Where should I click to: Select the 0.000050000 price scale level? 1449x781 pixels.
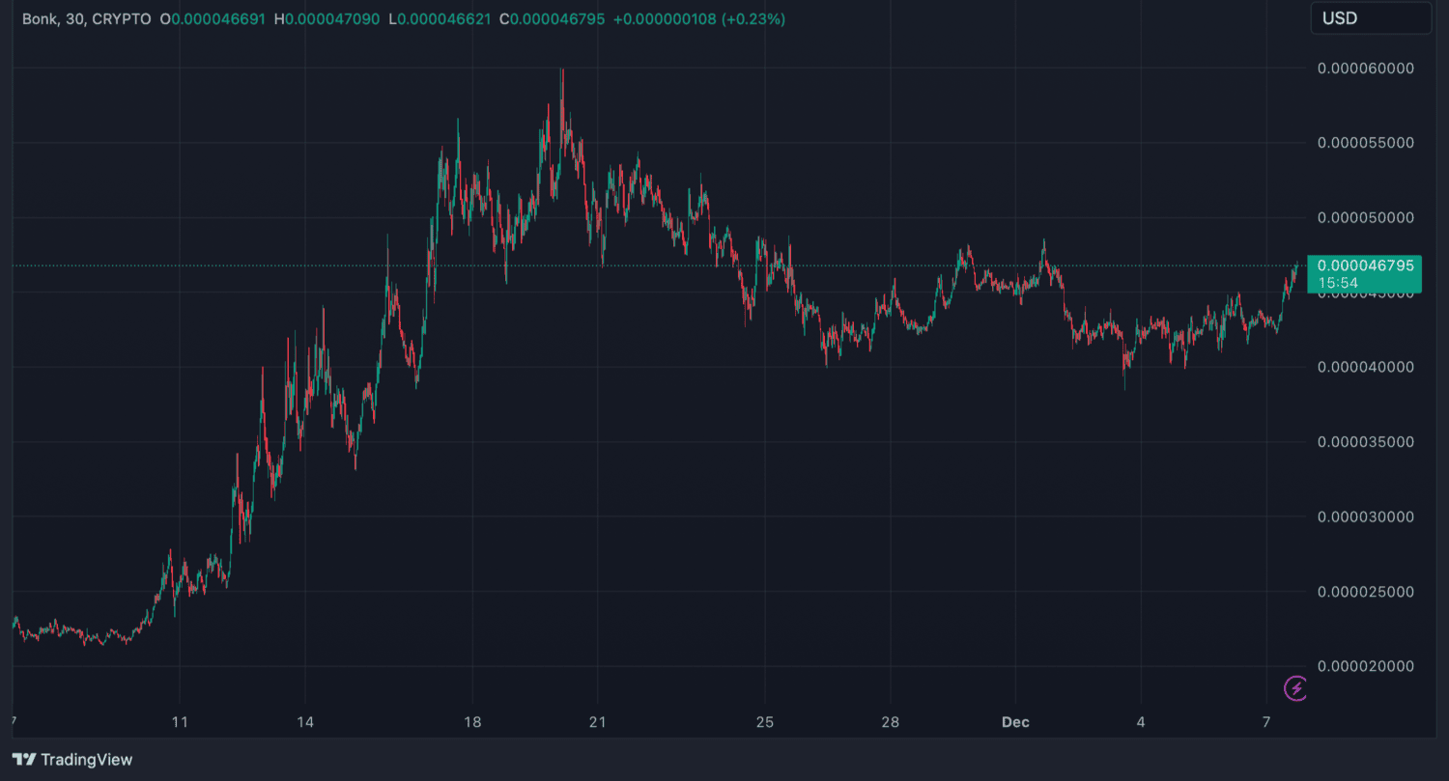pyautogui.click(x=1365, y=218)
